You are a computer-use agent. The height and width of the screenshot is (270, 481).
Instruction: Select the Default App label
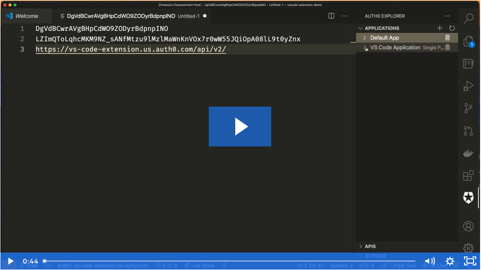[x=385, y=37]
